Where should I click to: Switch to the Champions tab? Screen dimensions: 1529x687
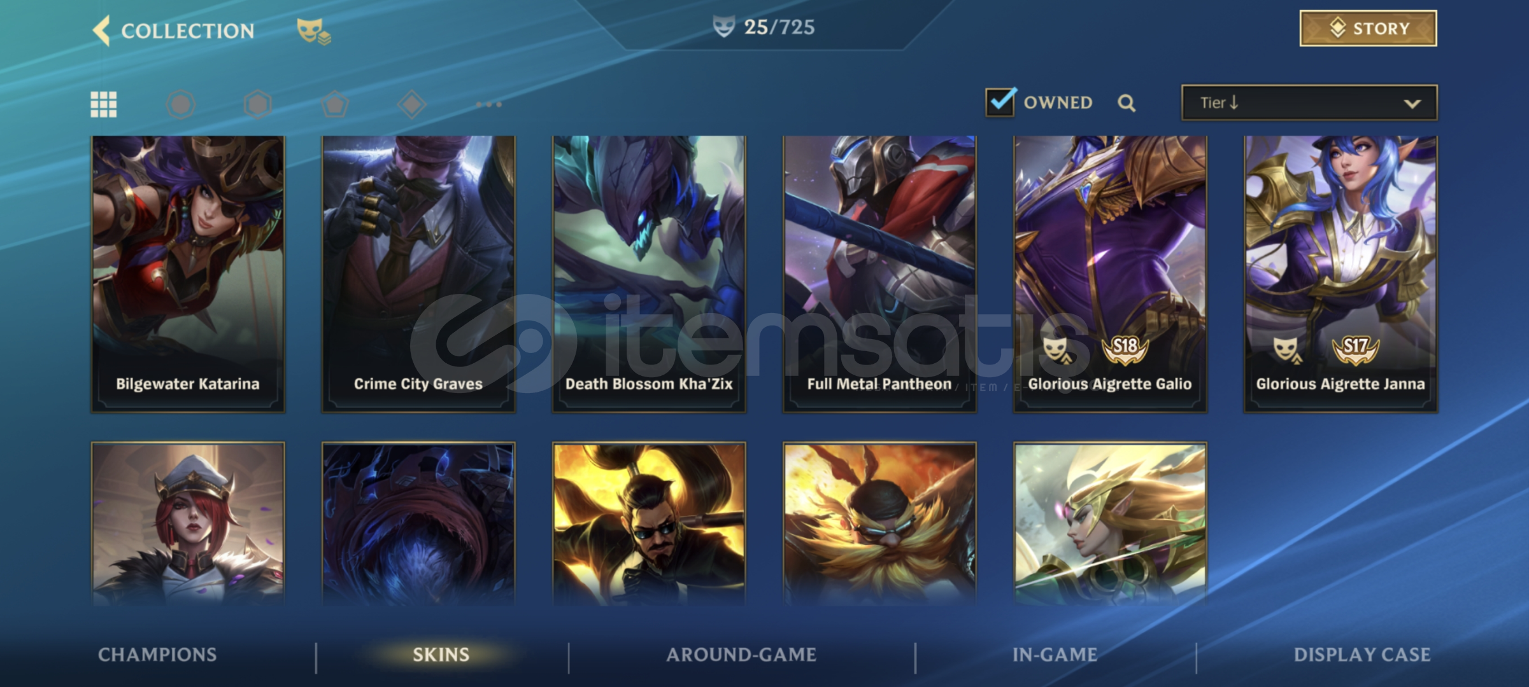pyautogui.click(x=157, y=655)
